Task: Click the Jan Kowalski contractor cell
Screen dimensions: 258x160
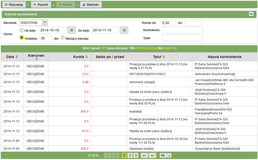Action: point(225,82)
